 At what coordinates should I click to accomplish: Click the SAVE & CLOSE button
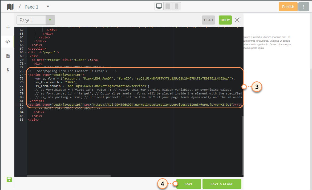tap(222, 184)
